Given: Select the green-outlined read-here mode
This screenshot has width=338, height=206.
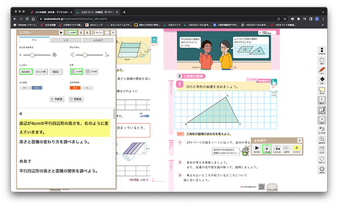Looking at the screenshot, I should click(x=267, y=149).
